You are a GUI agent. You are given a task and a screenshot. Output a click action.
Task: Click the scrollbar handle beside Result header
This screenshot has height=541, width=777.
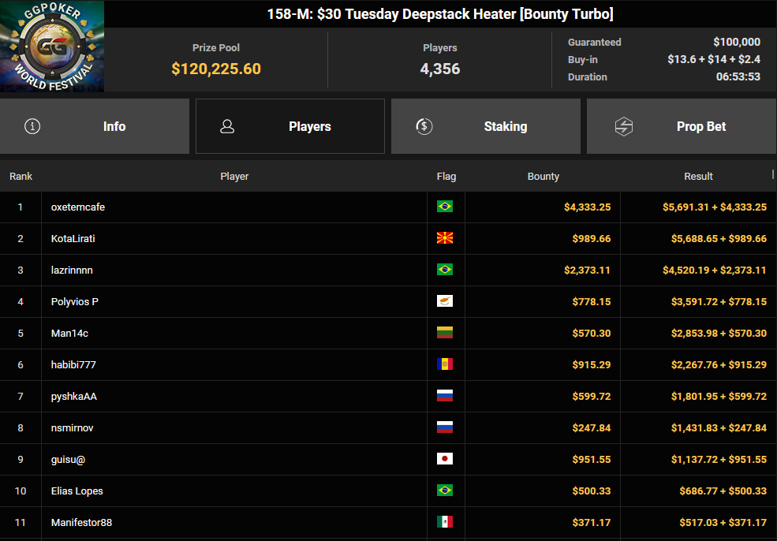[773, 173]
